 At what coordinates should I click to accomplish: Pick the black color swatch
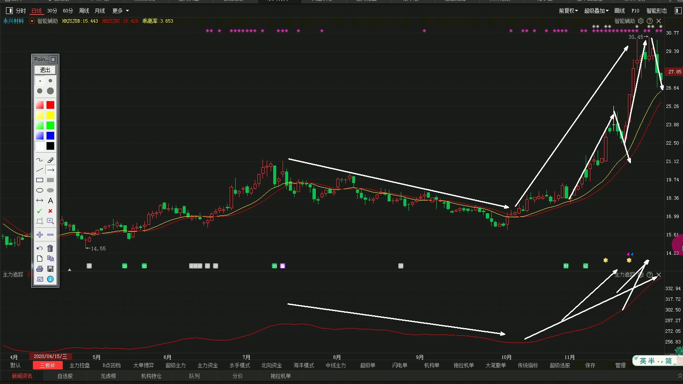50,146
